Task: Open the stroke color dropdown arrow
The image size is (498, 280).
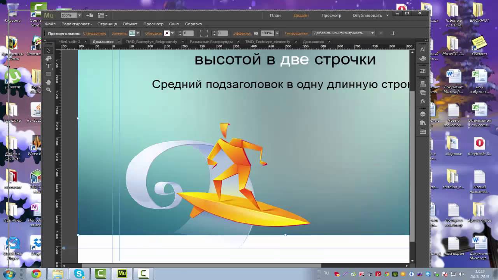Action: (x=172, y=33)
